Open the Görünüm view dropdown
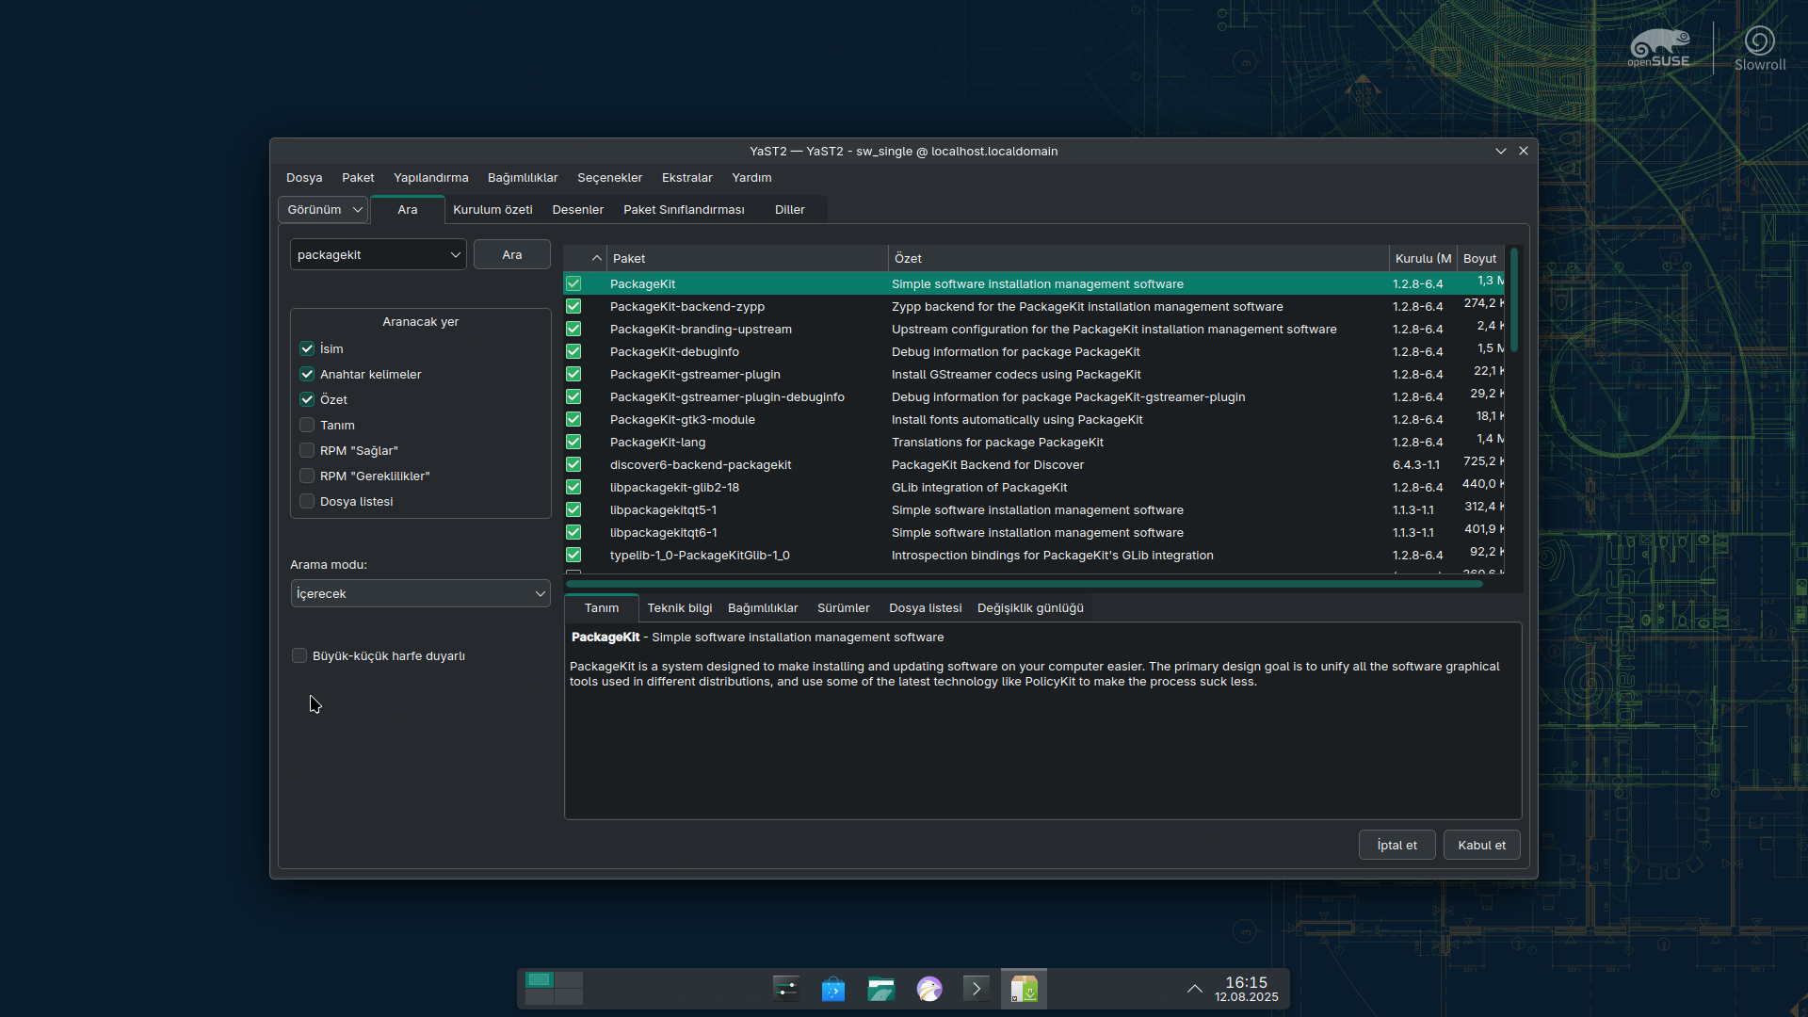 click(323, 209)
